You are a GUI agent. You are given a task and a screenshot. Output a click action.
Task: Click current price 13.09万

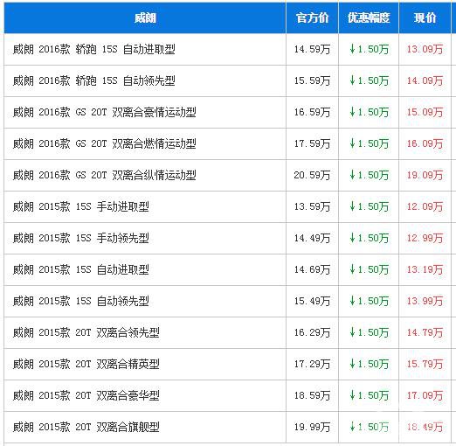[425, 49]
